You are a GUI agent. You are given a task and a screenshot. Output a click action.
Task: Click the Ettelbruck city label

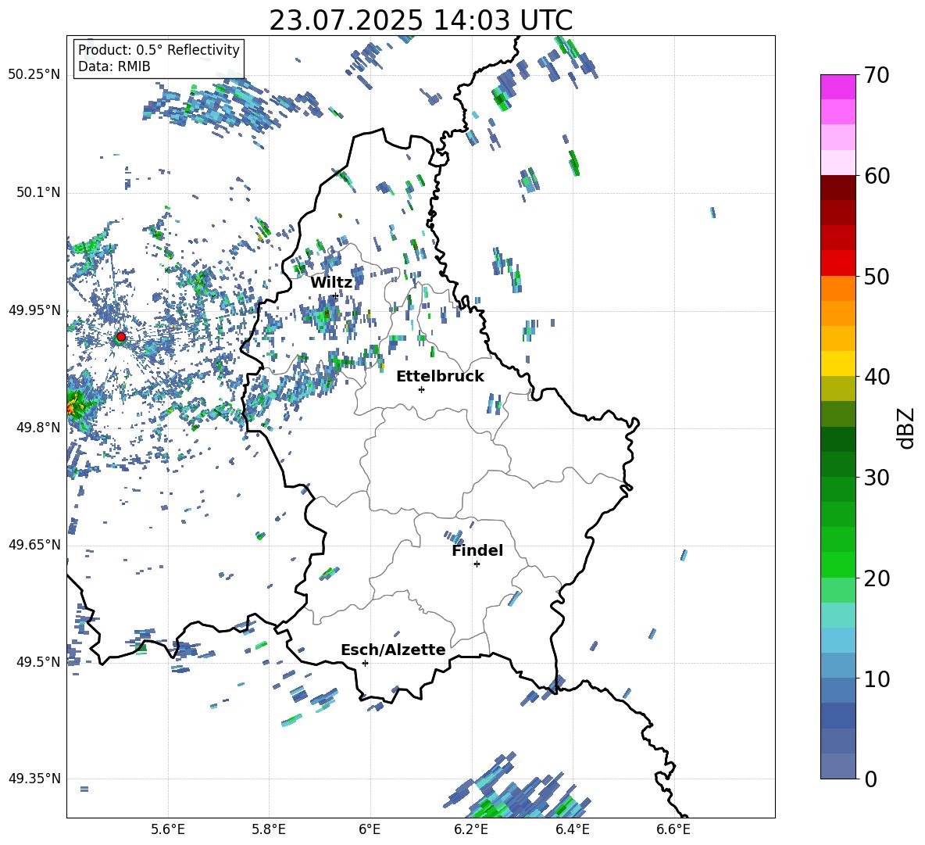click(x=440, y=377)
